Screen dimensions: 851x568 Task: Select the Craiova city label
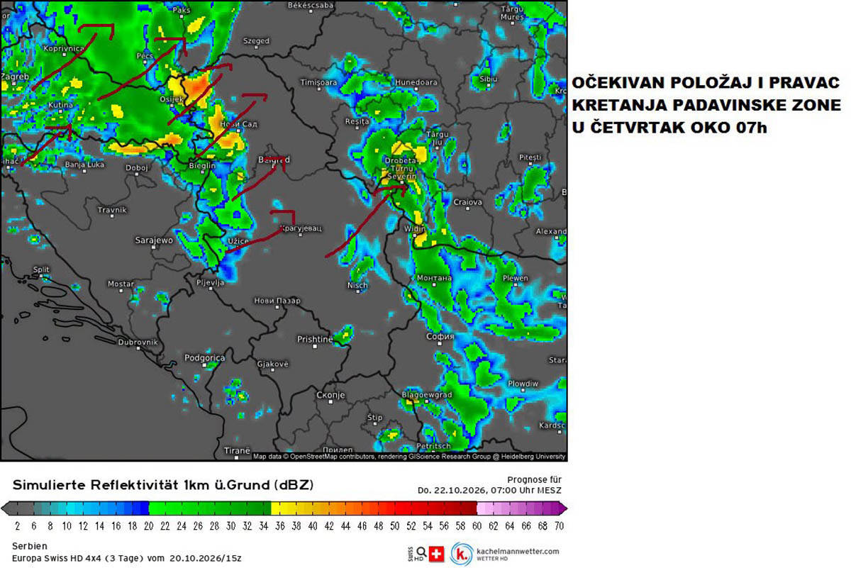(468, 202)
